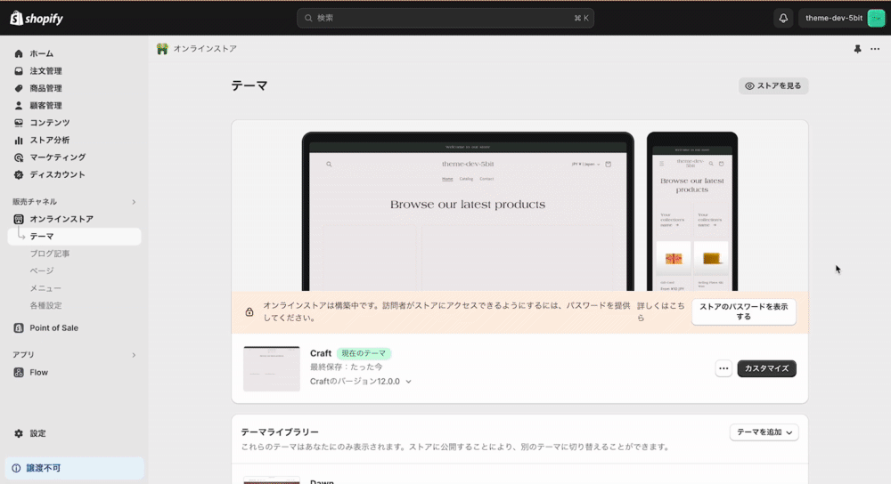Open the 顧客管理 person icon

pyautogui.click(x=19, y=106)
